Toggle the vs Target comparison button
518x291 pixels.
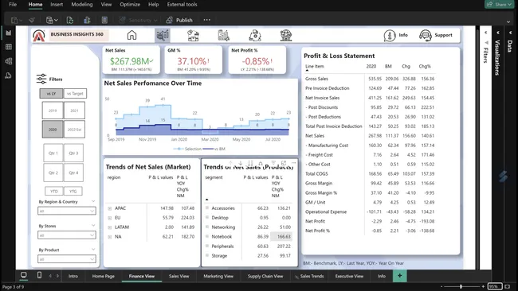click(x=75, y=94)
